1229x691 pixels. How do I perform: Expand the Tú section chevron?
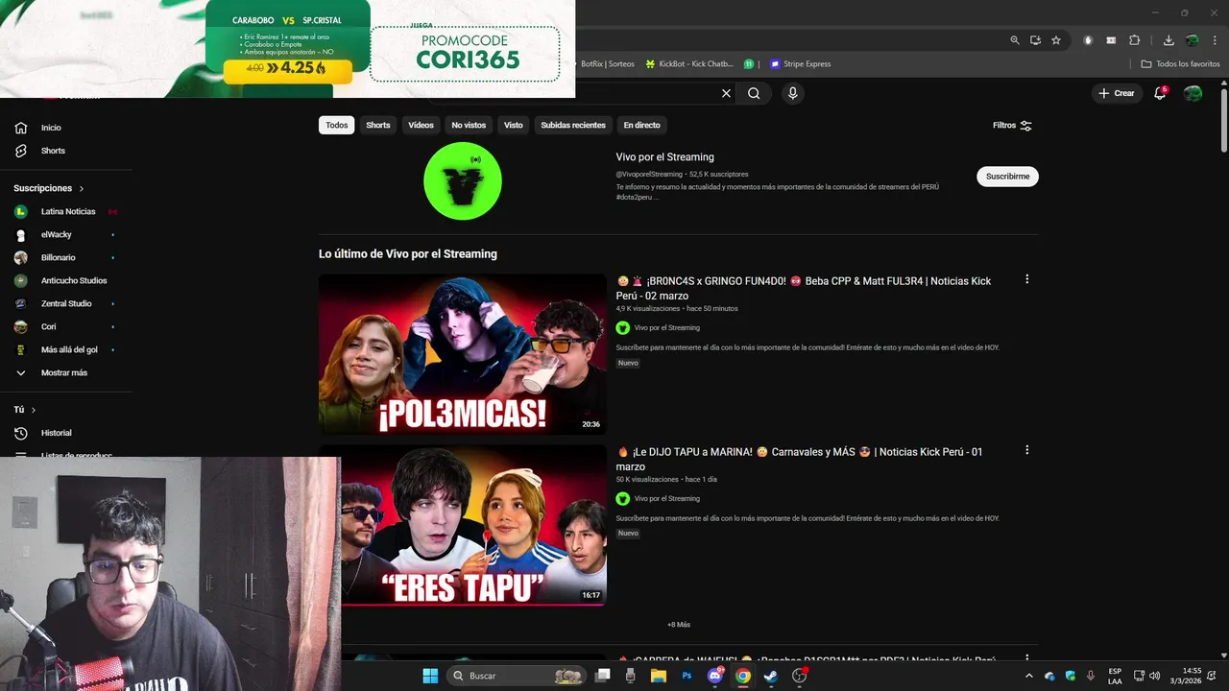click(34, 410)
